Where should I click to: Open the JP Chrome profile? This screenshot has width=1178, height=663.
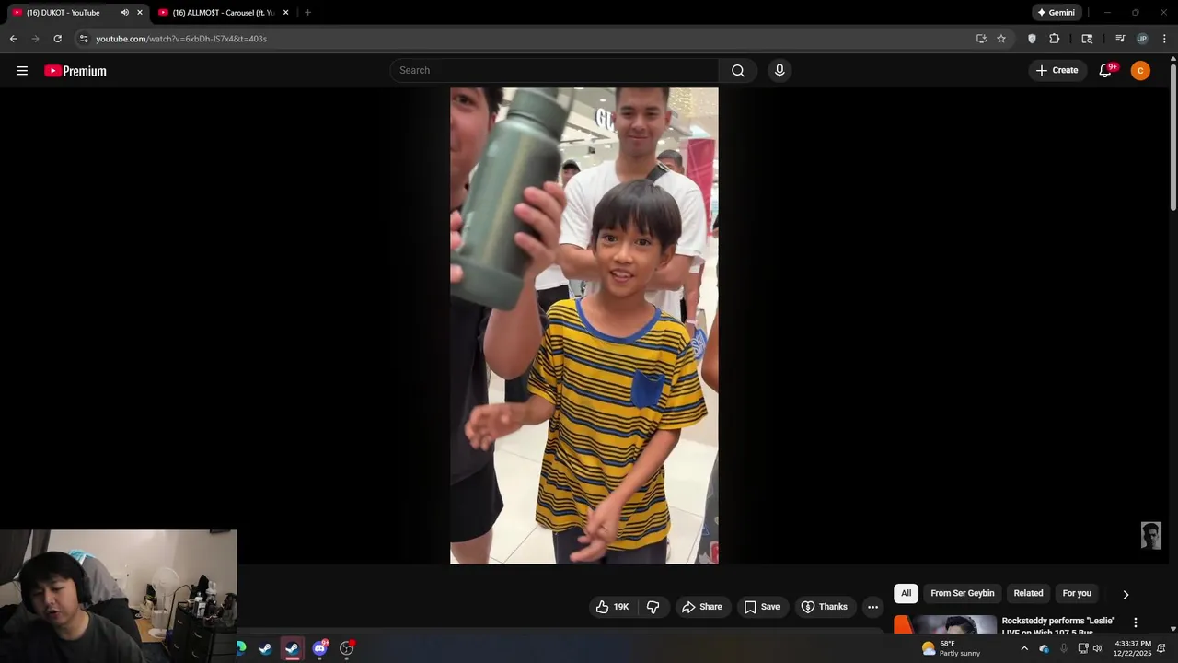1142,39
